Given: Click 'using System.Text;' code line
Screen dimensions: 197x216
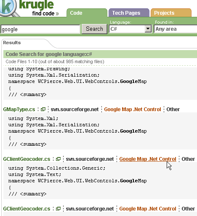Looking at the screenshot, I should click(35, 174).
